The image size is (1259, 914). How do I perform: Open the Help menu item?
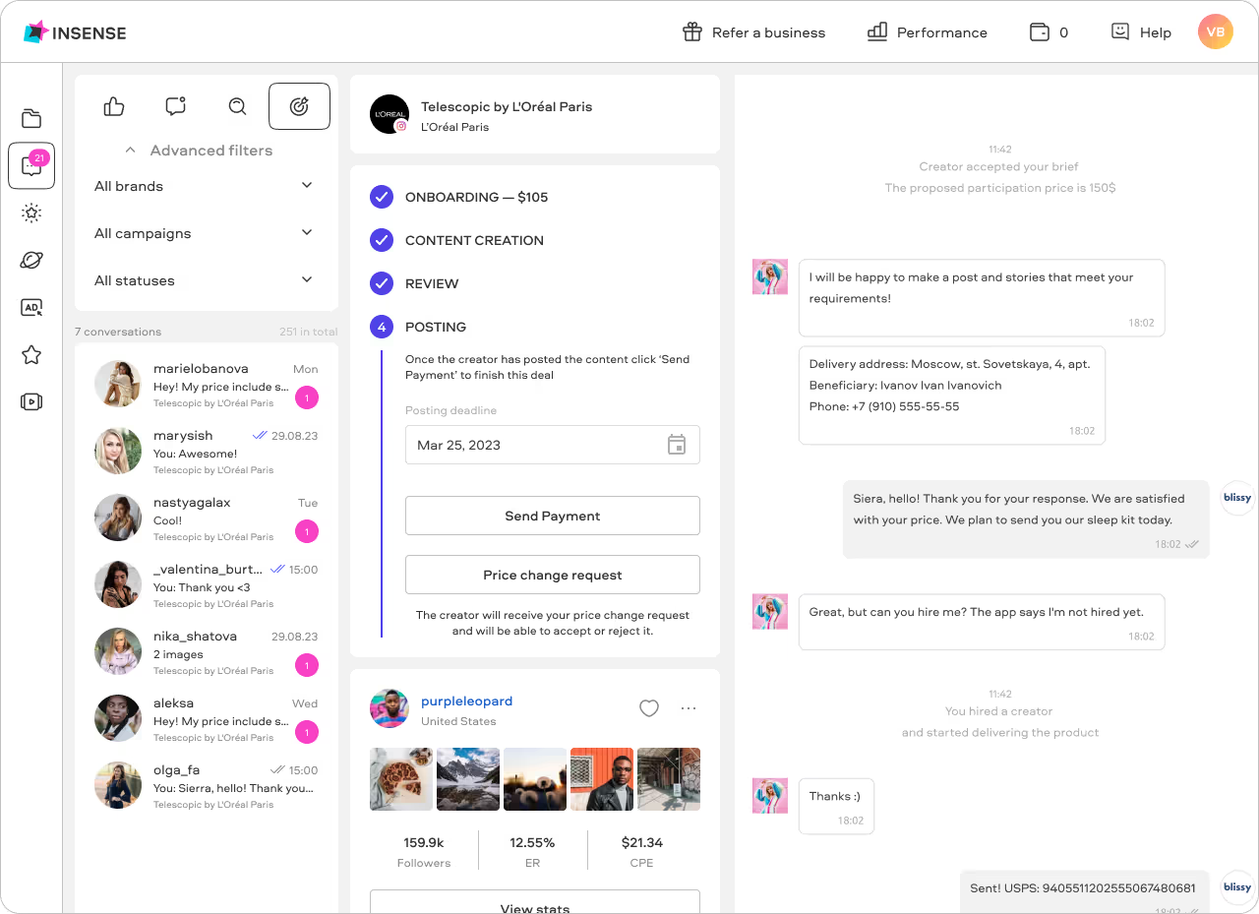(x=1141, y=32)
